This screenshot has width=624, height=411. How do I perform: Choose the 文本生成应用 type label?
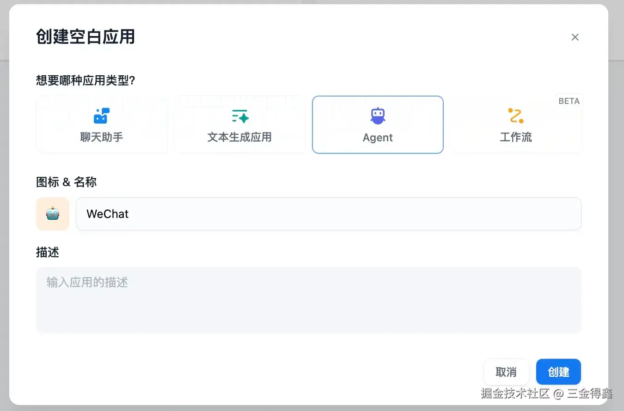239,137
